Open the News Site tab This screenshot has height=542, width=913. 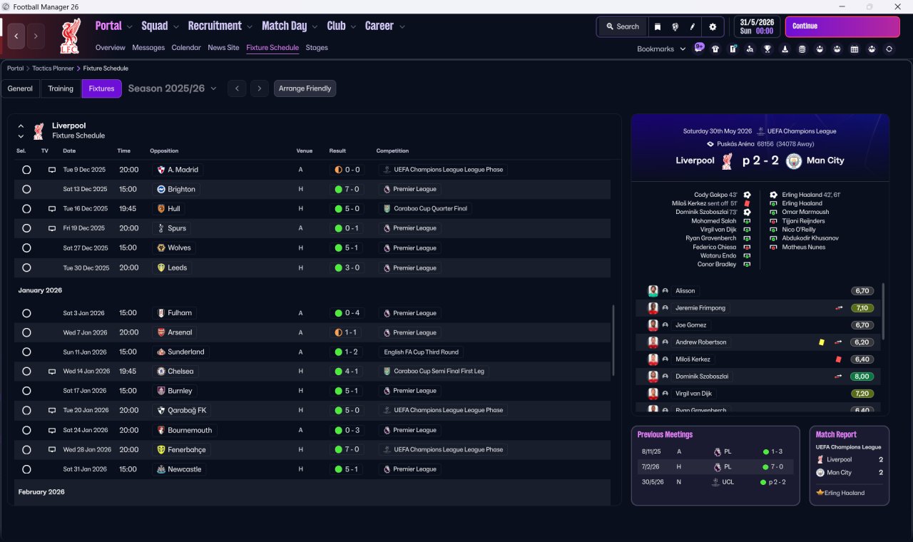(223, 48)
